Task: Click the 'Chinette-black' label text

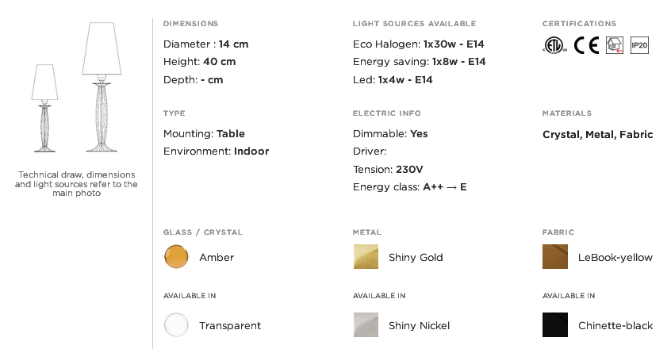Action: 615,326
